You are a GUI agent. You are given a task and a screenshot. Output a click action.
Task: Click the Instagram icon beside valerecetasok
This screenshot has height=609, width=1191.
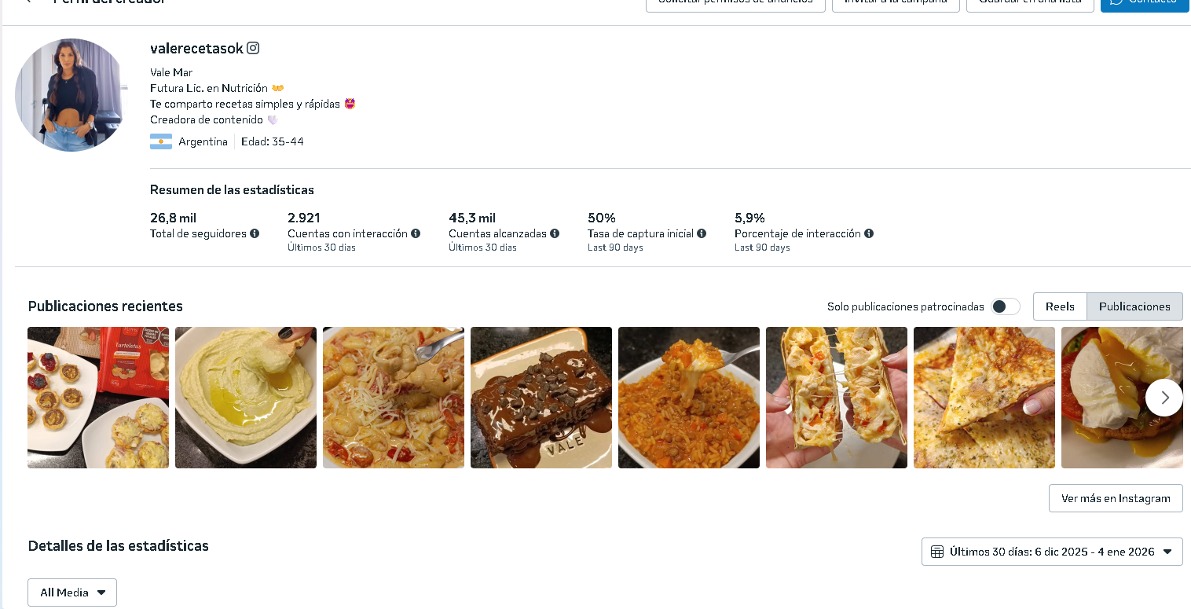pyautogui.click(x=253, y=48)
